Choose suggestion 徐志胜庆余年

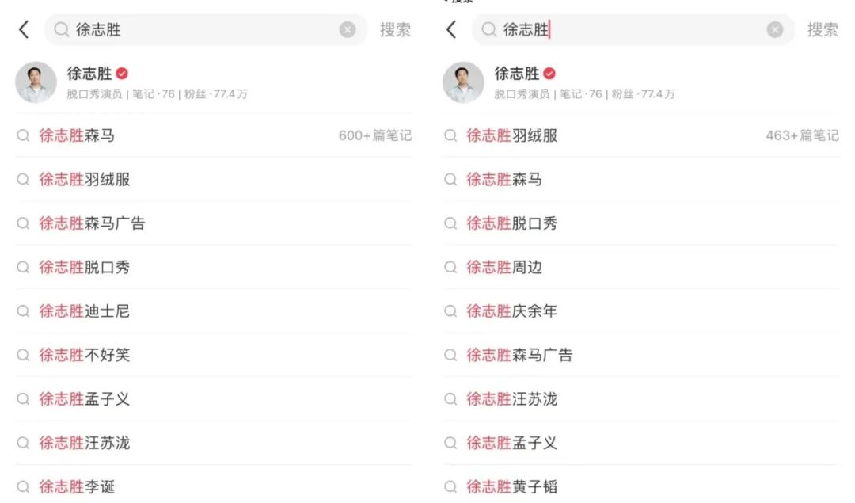[512, 311]
